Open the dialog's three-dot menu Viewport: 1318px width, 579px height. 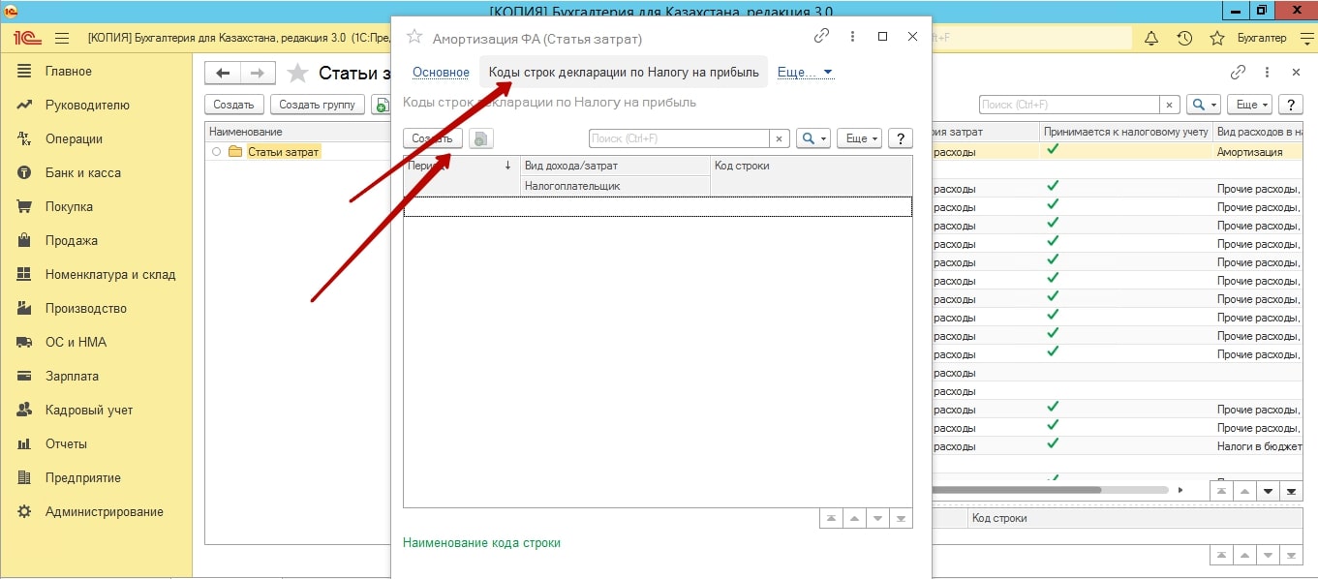(852, 37)
